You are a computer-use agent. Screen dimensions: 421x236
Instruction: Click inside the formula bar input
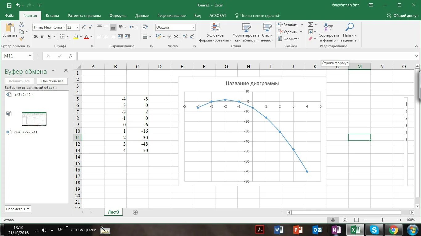(x=246, y=56)
